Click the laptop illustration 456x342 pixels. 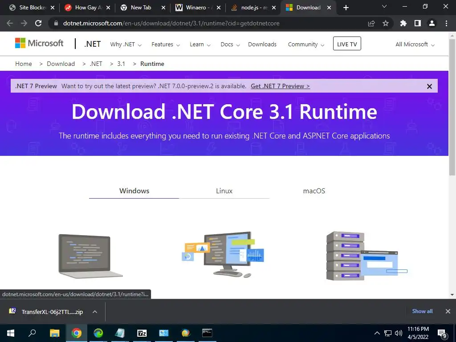(x=90, y=256)
